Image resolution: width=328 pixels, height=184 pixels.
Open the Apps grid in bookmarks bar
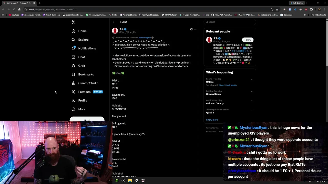coord(3,15)
